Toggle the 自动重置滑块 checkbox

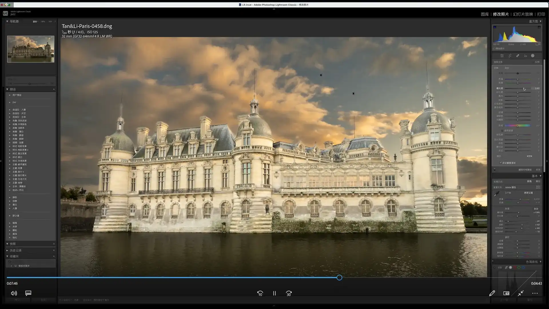(x=501, y=163)
